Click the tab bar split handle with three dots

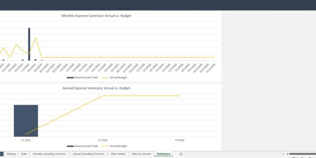point(283,154)
